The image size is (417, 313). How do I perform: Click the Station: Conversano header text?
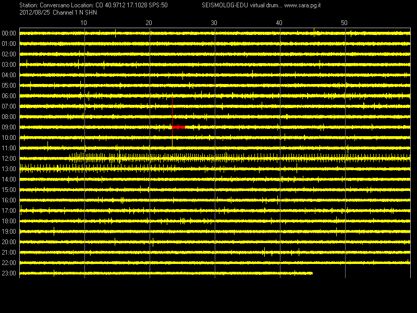point(44,5)
